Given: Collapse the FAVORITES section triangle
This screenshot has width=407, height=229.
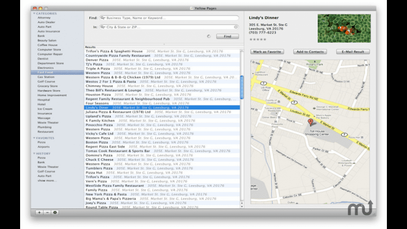Looking at the screenshot, I should 34,138.
